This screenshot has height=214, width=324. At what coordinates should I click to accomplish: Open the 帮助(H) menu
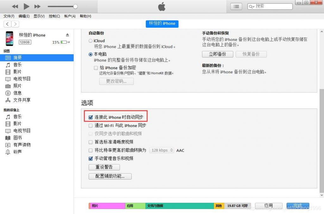click(85, 16)
